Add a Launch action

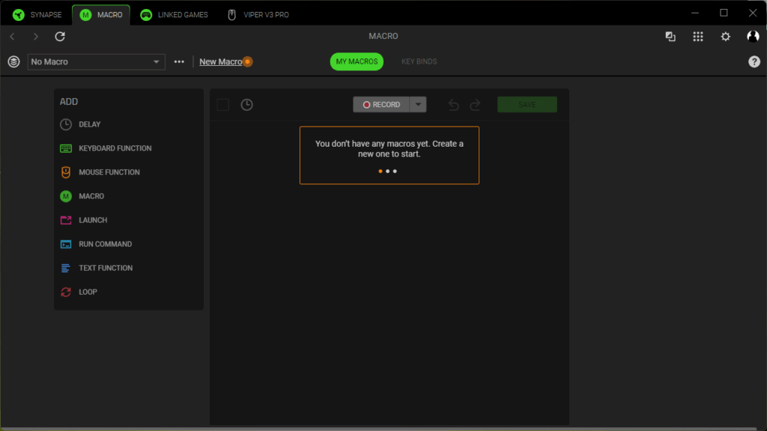coord(92,220)
